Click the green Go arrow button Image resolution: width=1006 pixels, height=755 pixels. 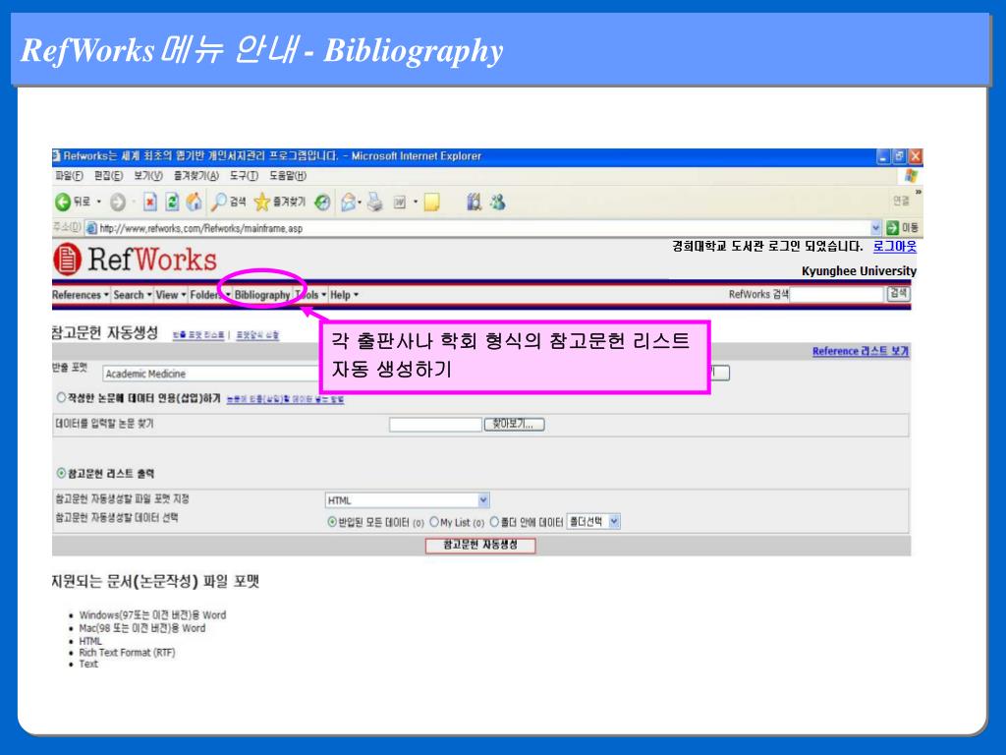(892, 228)
